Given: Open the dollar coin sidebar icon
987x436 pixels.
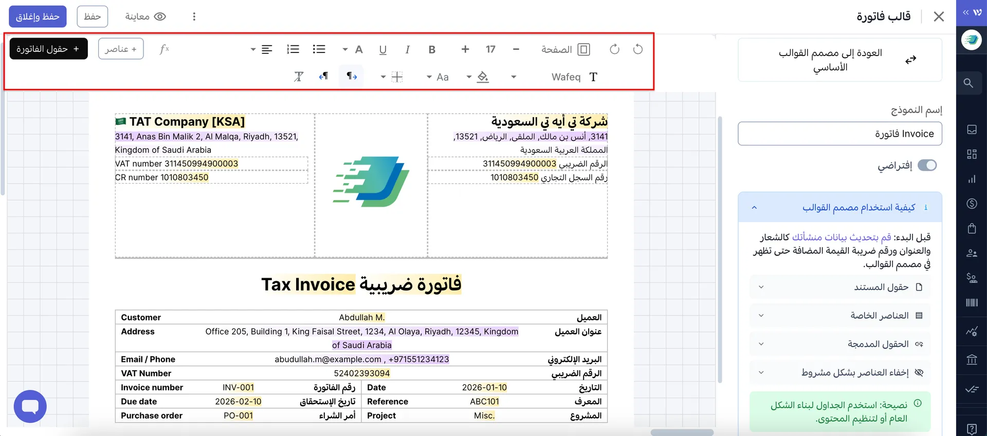Looking at the screenshot, I should (x=972, y=204).
